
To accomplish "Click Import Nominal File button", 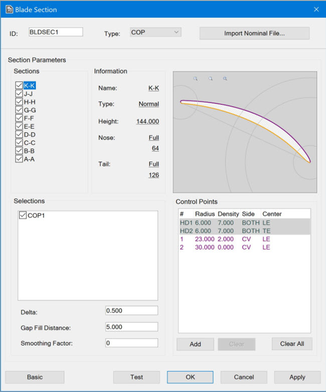I will [x=254, y=34].
